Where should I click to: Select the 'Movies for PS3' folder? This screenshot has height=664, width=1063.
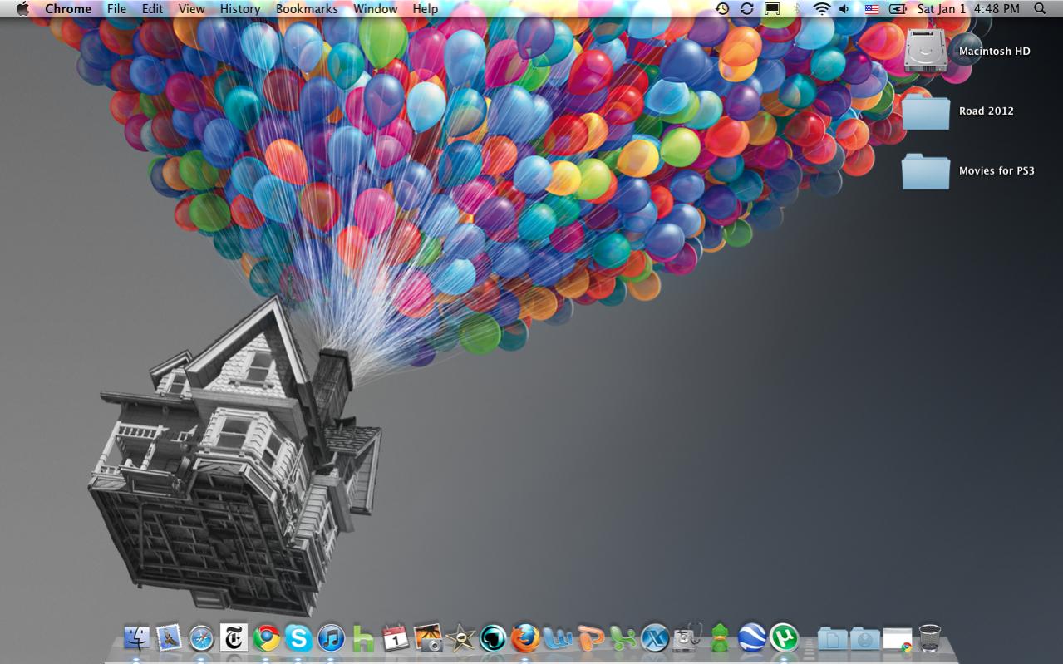926,171
